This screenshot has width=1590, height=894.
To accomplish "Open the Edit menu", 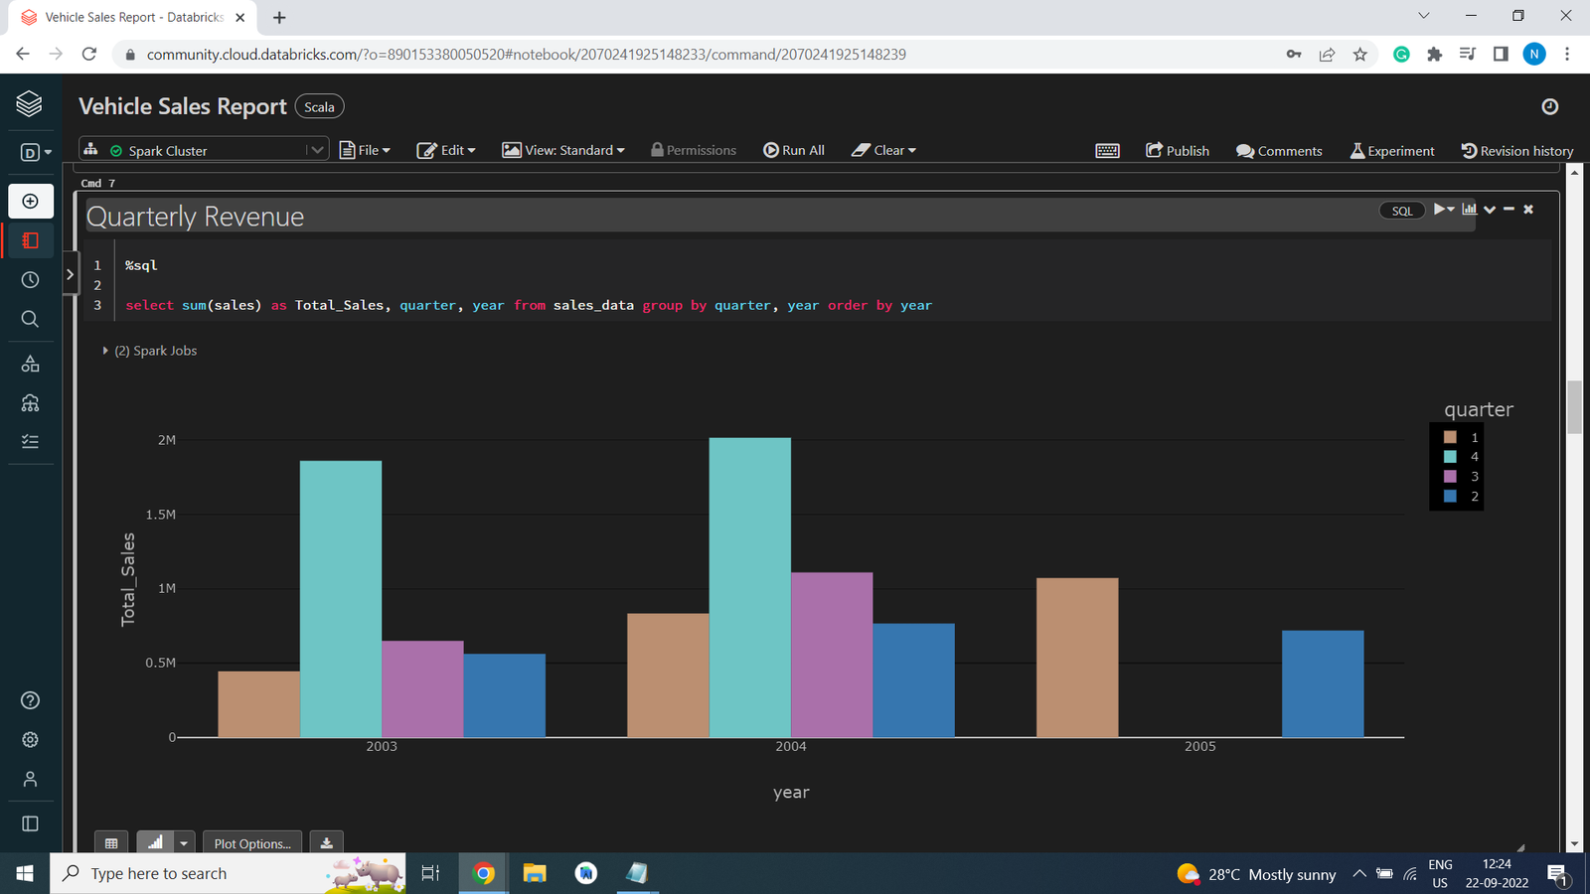I will click(x=446, y=150).
